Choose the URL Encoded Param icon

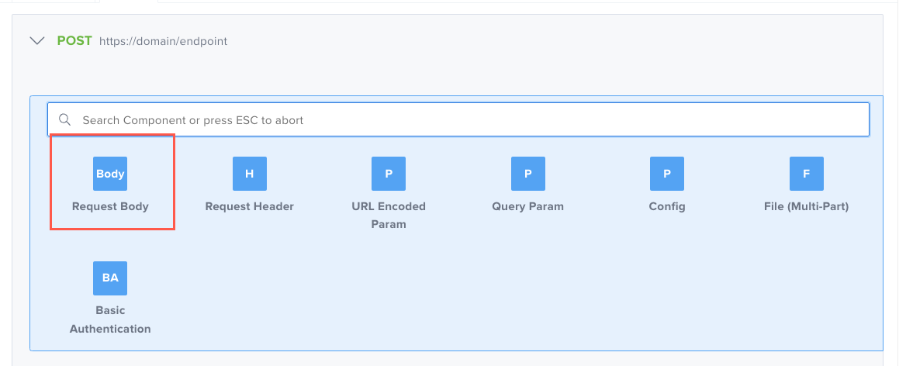click(389, 174)
